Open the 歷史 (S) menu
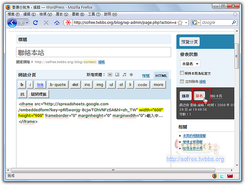This screenshot has height=185, width=245. tap(62, 14)
